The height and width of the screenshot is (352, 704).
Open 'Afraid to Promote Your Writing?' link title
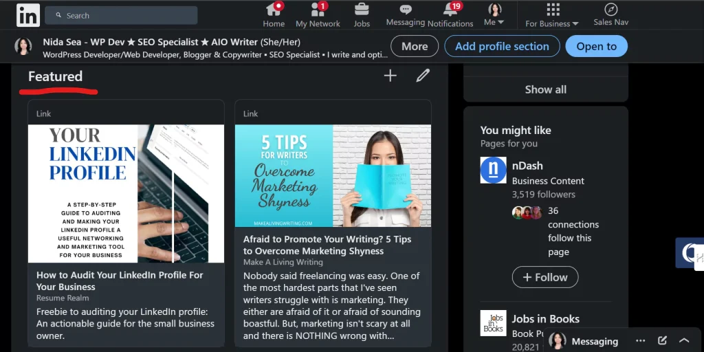[x=327, y=245]
